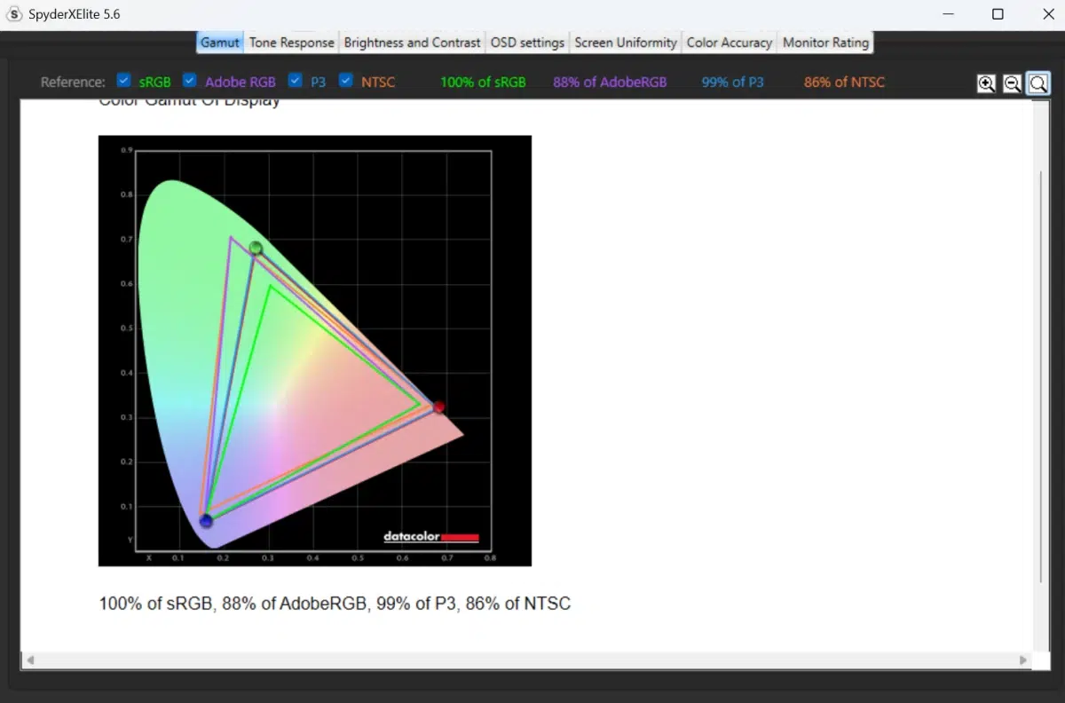Screen dimensions: 1065x703
Task: Uncheck the sRGB reference checkbox
Action: [x=123, y=80]
